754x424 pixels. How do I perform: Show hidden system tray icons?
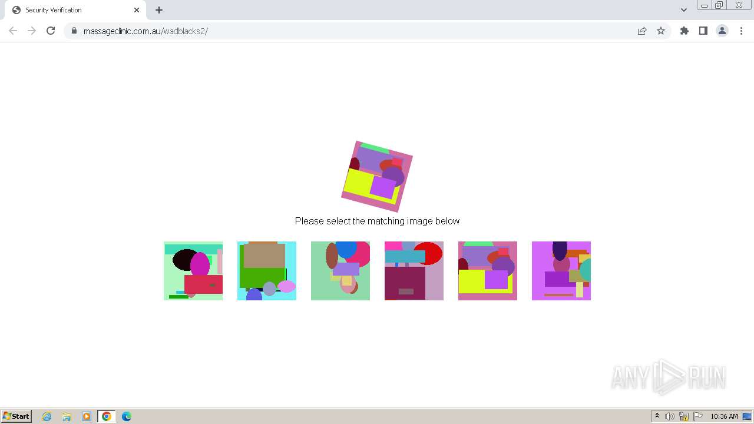657,416
